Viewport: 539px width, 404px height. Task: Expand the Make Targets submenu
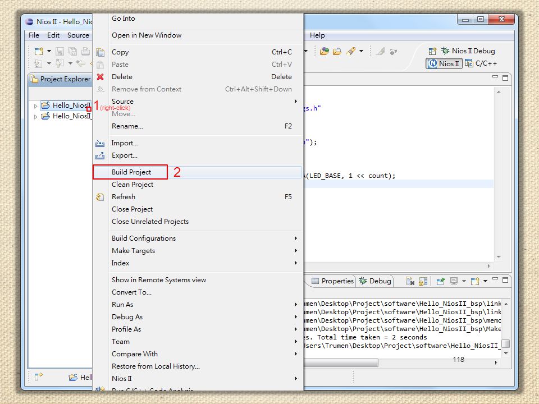(198, 251)
